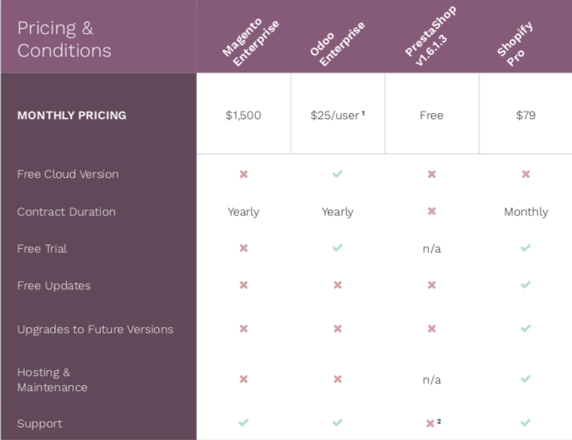This screenshot has width=572, height=440.
Task: Click the check mark for Shopify Free Trial
Action: [x=525, y=248]
